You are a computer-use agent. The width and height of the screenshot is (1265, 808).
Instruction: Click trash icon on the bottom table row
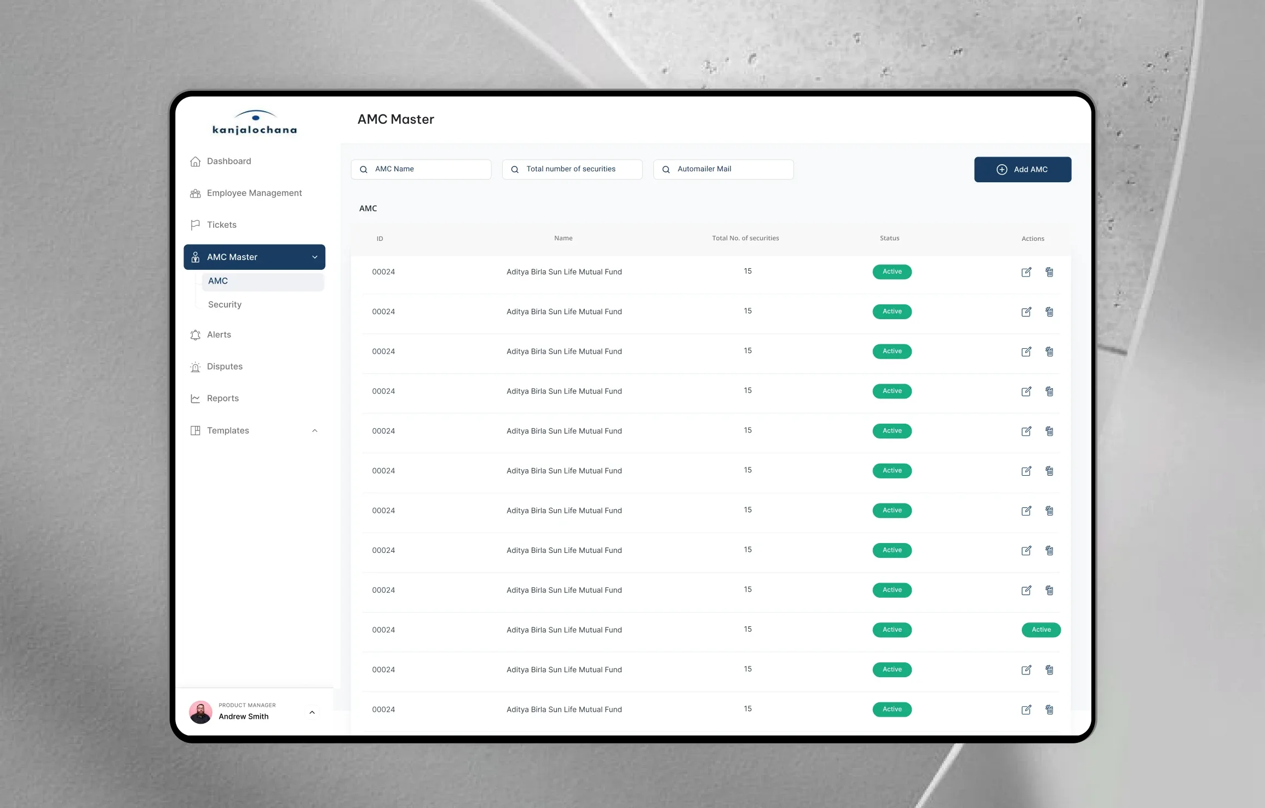tap(1049, 709)
